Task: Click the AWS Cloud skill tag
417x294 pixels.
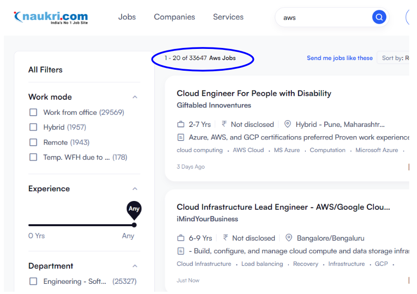Action: (x=249, y=150)
